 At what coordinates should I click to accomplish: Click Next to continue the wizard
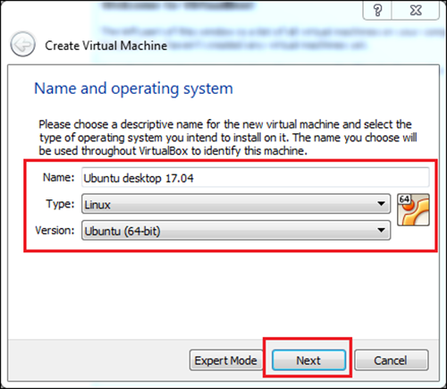(x=308, y=360)
